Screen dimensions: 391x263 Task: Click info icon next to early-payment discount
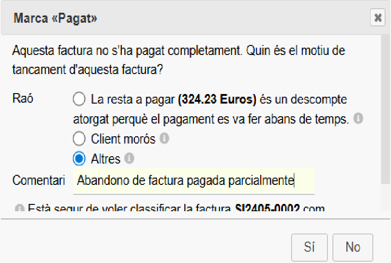coord(358,119)
